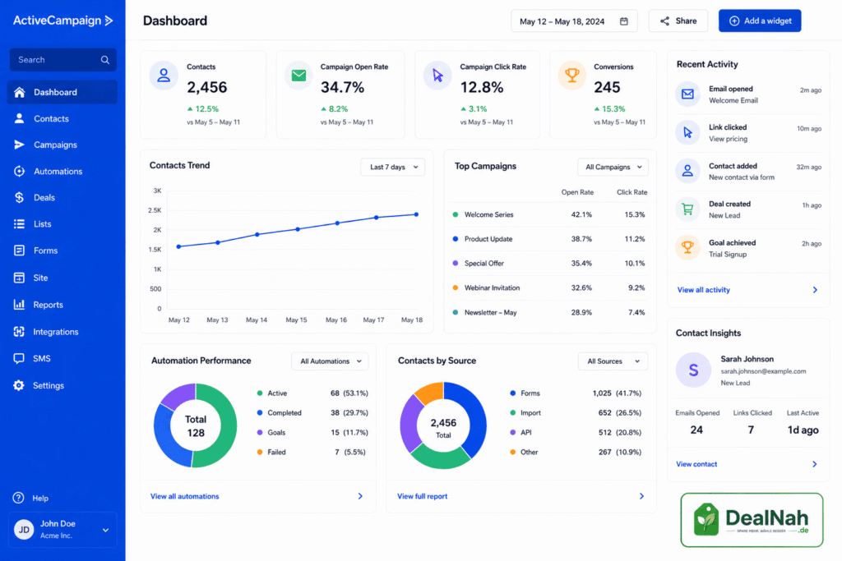Click the Contact added person icon

(x=687, y=171)
